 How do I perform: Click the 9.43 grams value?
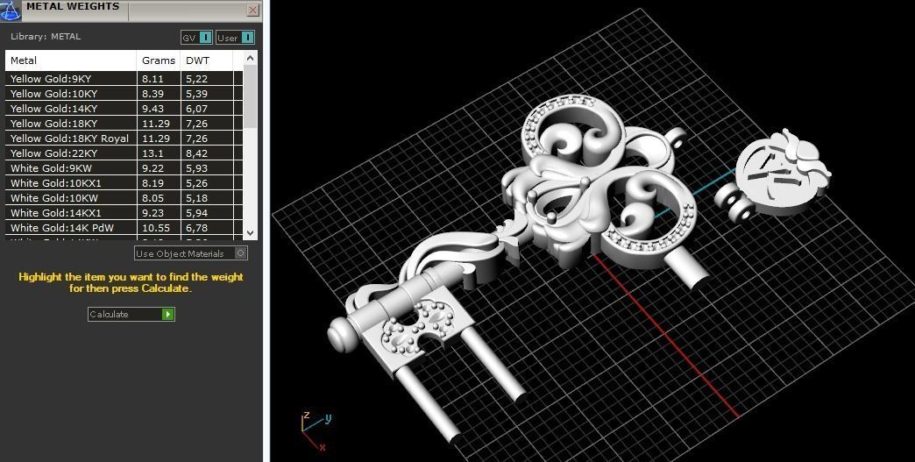tap(152, 109)
